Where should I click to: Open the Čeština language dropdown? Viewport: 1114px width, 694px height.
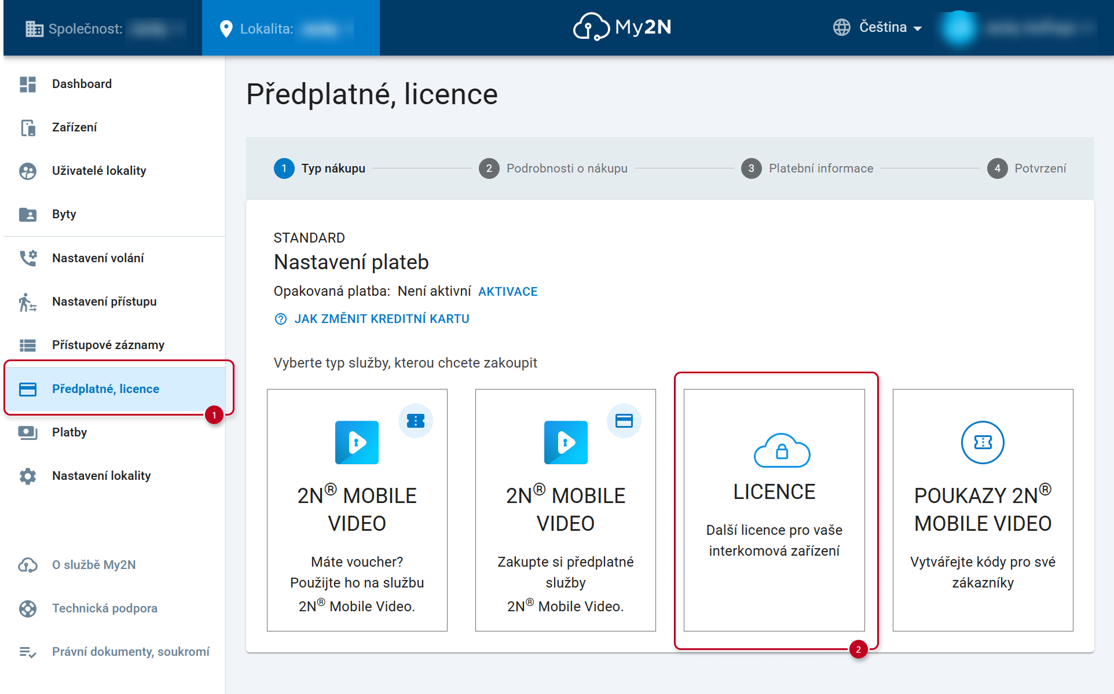878,27
